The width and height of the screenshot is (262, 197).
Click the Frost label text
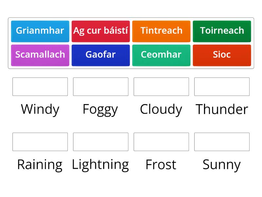(161, 164)
